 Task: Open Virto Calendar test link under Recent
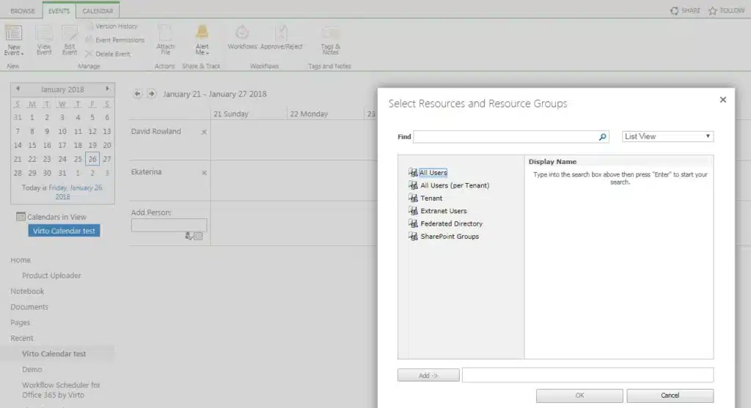pos(54,354)
